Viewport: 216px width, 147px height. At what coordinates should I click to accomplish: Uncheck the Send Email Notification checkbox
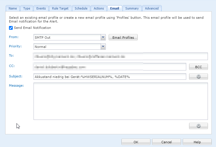11,28
